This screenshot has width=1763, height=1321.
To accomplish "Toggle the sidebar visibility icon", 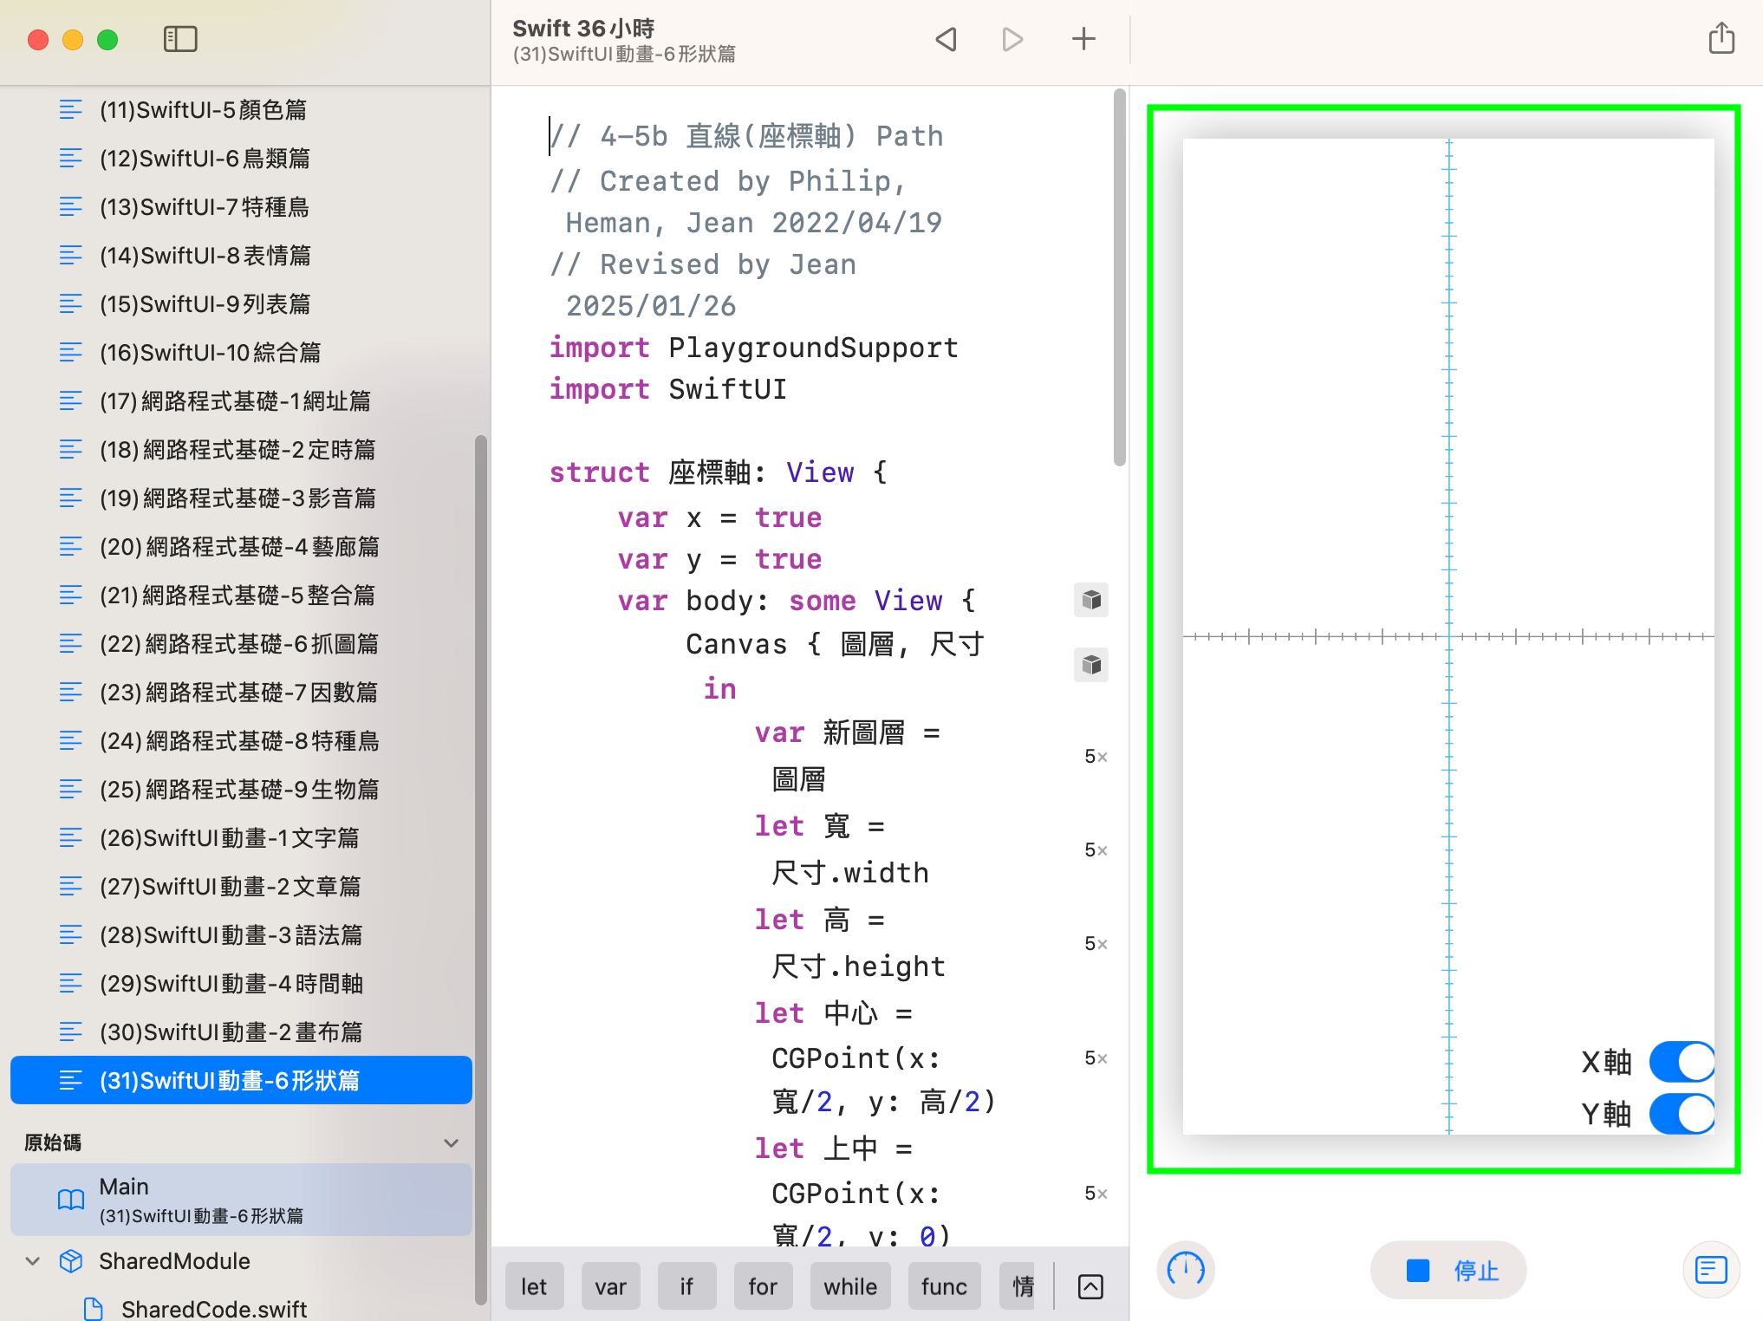I will [x=180, y=39].
